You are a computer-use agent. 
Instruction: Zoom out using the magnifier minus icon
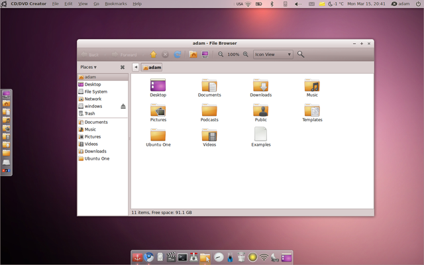(x=221, y=54)
